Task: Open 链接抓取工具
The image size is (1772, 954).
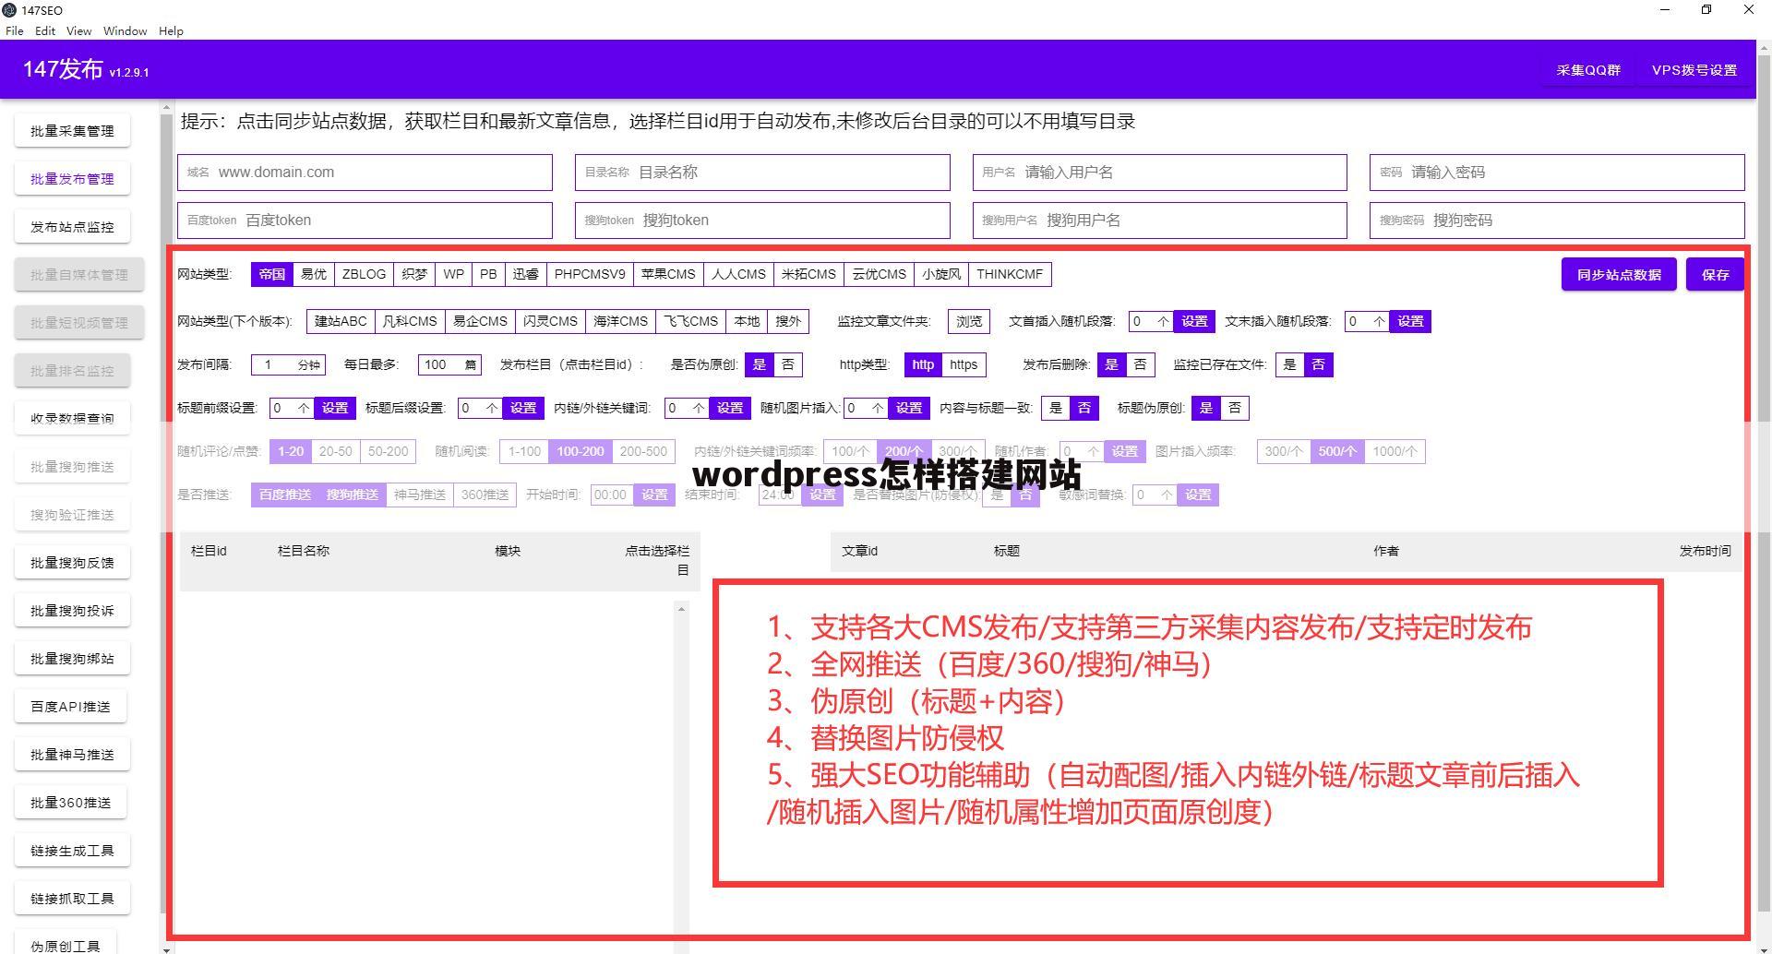Action: tap(72, 899)
